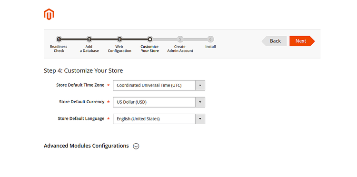Click the step 3 numbered circle

(119, 39)
